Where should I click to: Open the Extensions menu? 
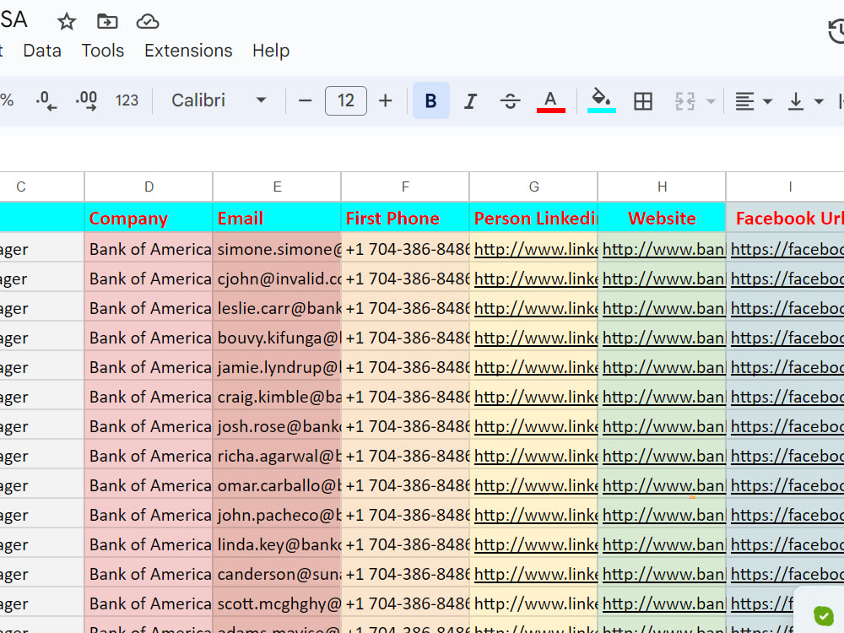pyautogui.click(x=188, y=51)
